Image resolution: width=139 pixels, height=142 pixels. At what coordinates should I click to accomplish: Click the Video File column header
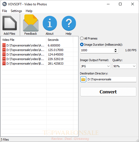click(x=24, y=40)
